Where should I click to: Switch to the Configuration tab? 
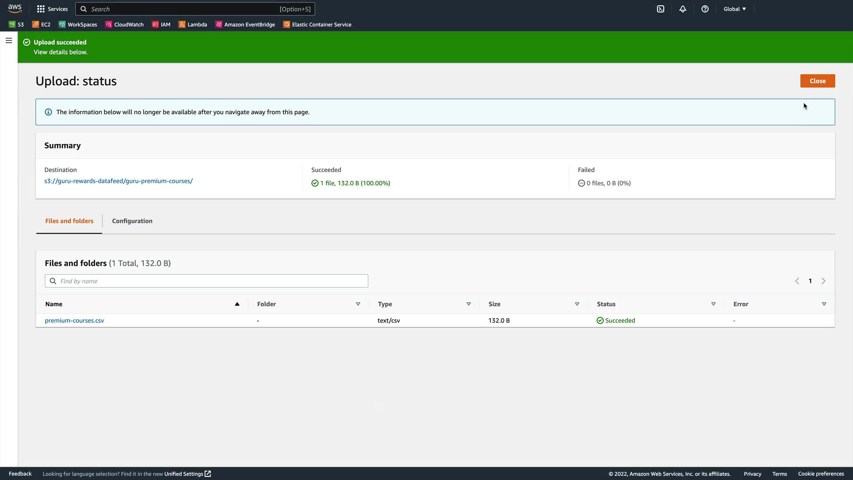tap(132, 221)
